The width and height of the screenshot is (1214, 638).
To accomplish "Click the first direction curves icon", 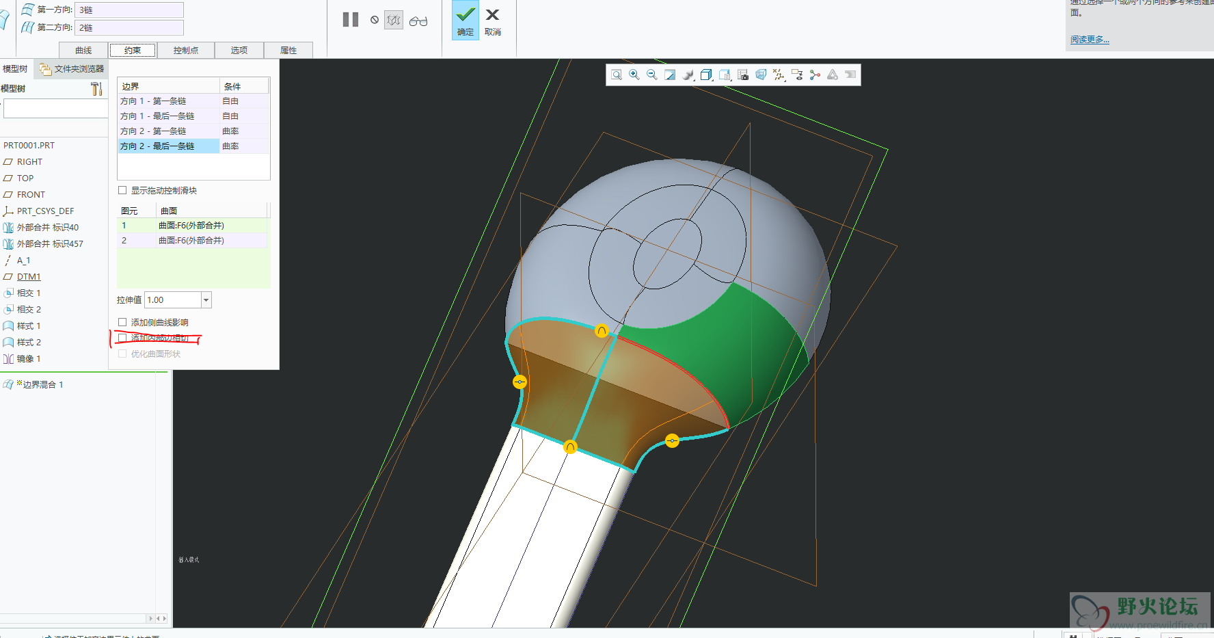I will [28, 10].
